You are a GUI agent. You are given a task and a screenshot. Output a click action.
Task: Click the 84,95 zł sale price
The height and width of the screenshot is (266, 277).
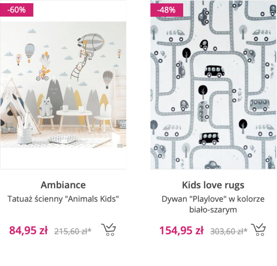tap(28, 230)
